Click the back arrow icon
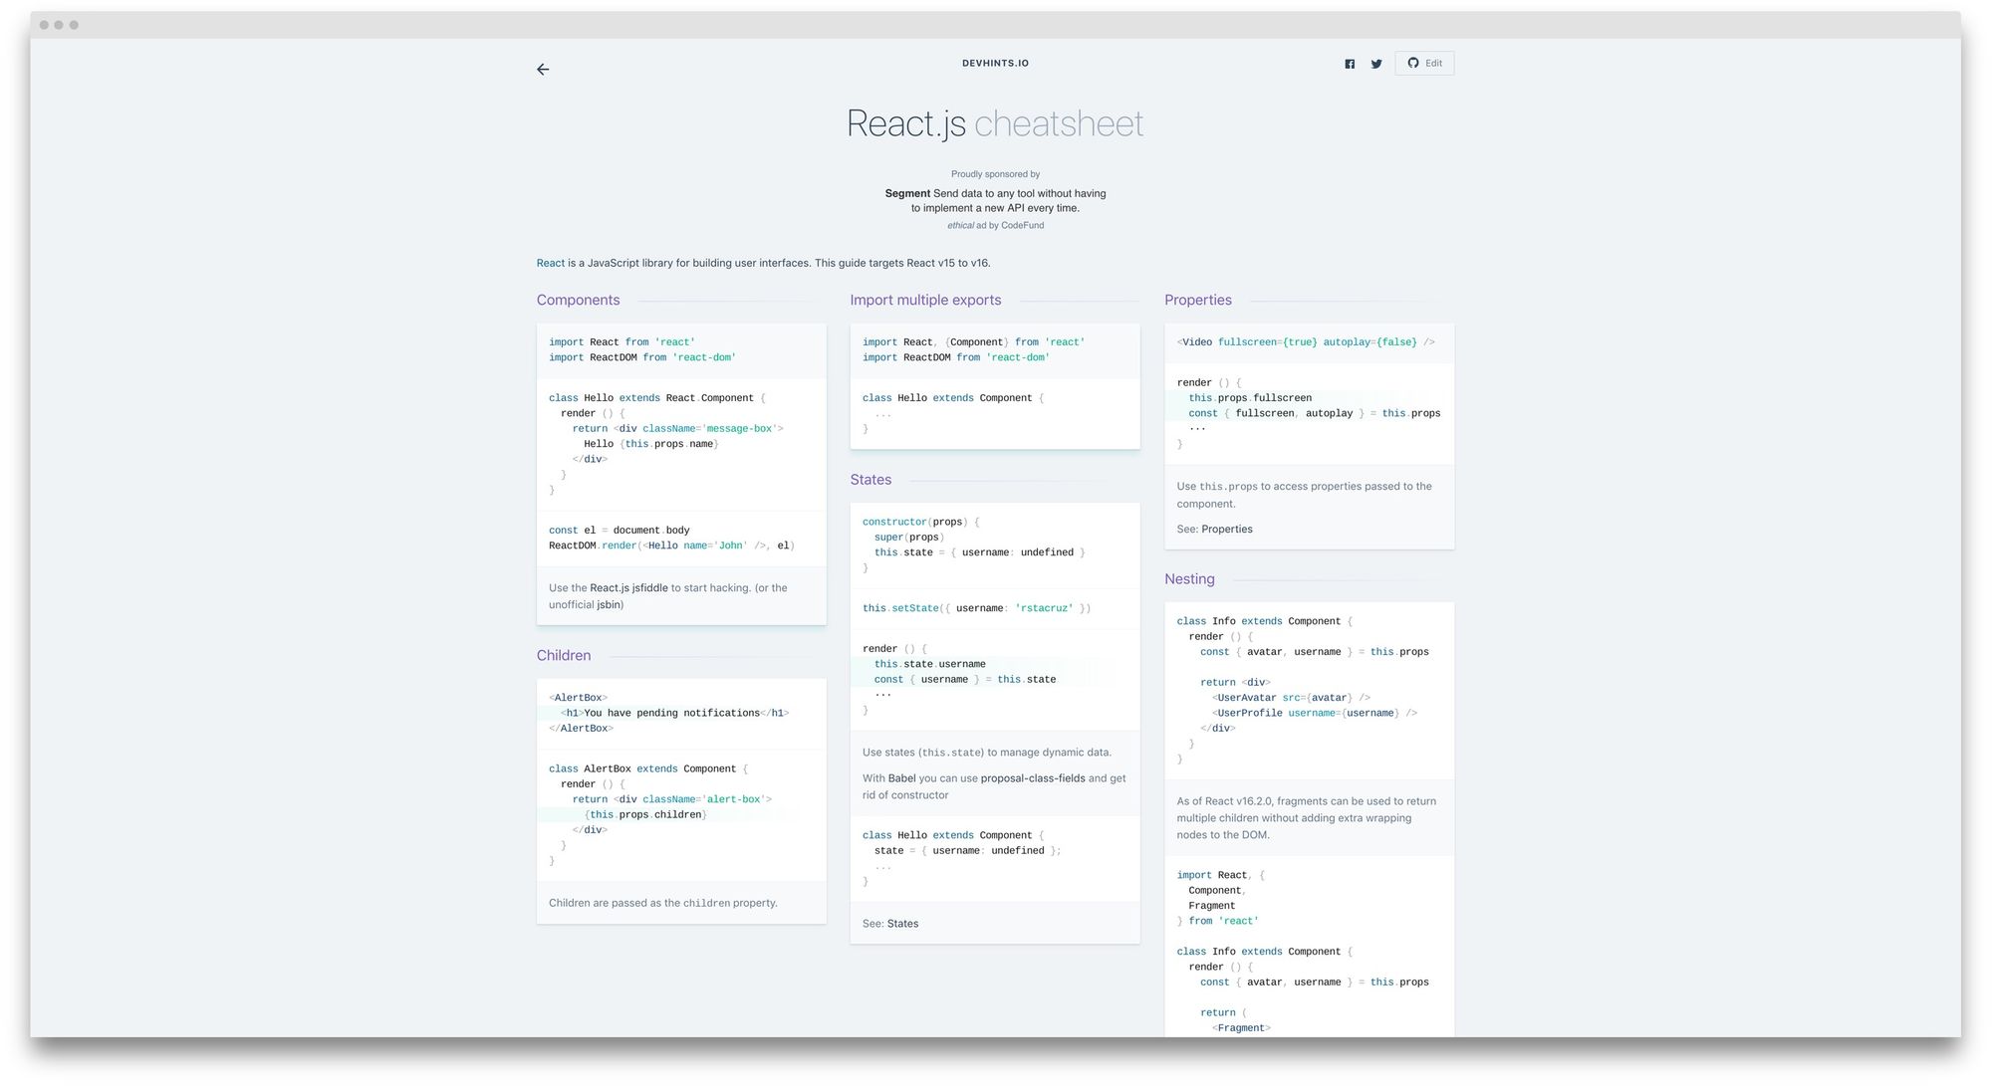 [x=543, y=69]
